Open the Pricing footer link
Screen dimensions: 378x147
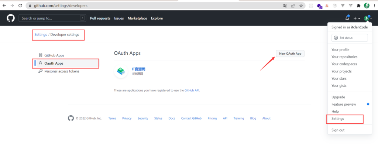pyautogui.click(x=212, y=118)
